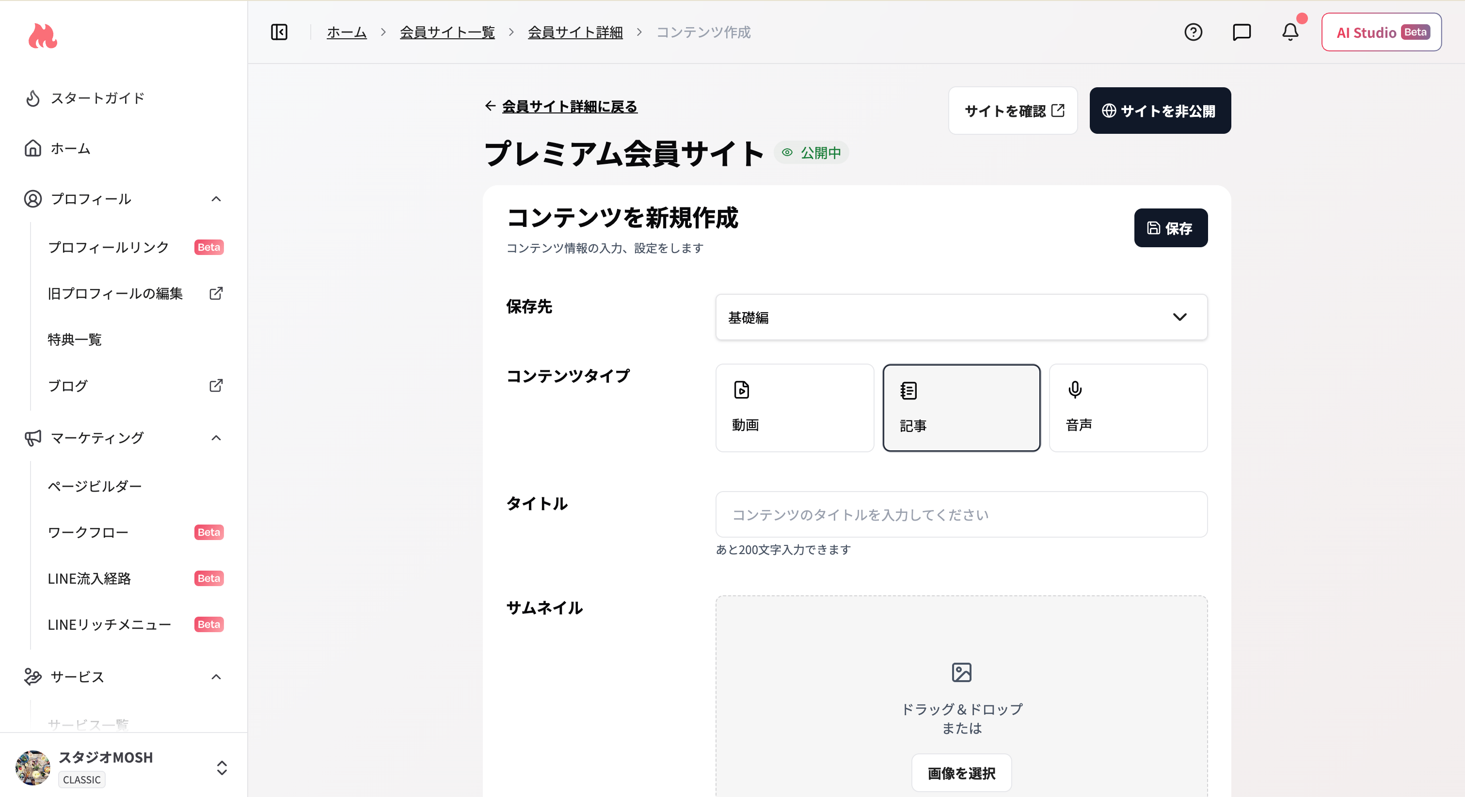The image size is (1465, 797).
Task: Select the 音声 content type card
Action: (1129, 408)
